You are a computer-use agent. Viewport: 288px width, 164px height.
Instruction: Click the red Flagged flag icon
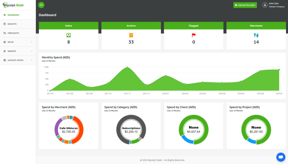click(x=194, y=35)
